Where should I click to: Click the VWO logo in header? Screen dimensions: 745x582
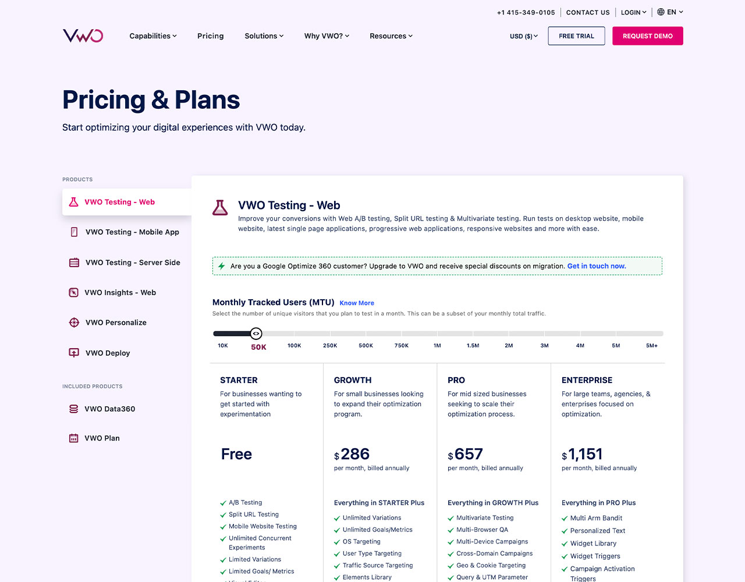83,36
